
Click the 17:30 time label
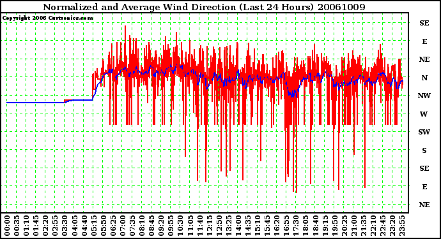tap(296, 226)
